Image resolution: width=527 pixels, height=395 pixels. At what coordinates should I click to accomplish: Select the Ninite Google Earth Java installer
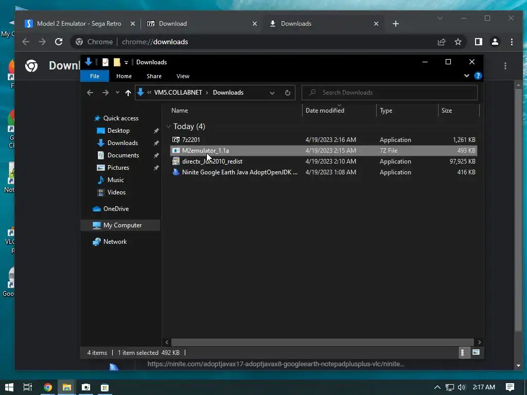coord(240,172)
